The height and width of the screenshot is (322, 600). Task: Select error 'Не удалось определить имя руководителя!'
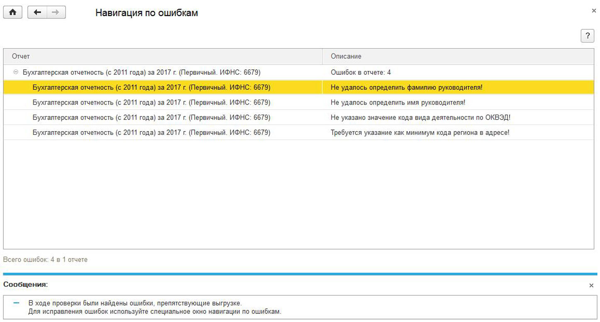398,102
